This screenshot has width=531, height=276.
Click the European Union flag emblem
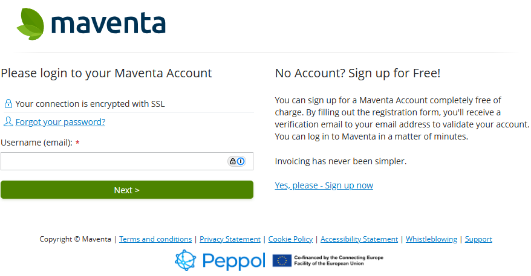pos(282,260)
